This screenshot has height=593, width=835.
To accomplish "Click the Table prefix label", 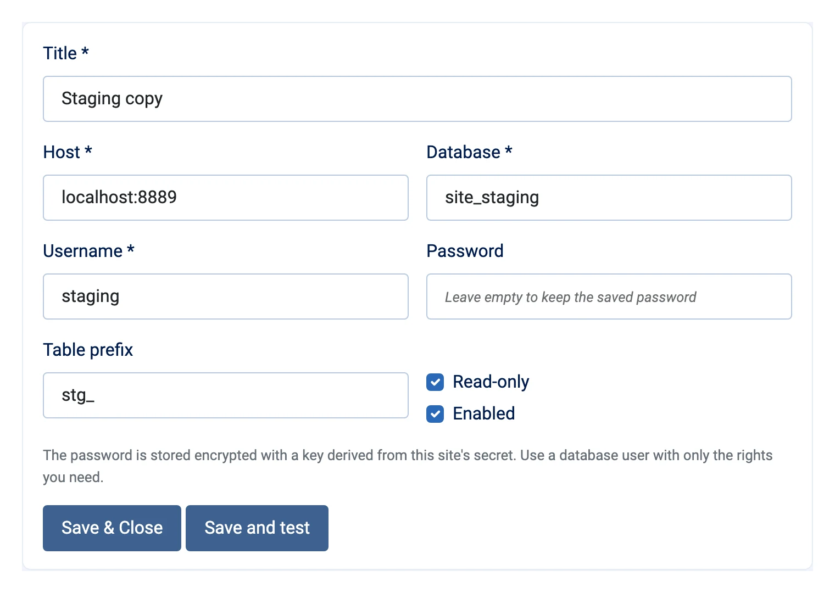I will point(88,350).
